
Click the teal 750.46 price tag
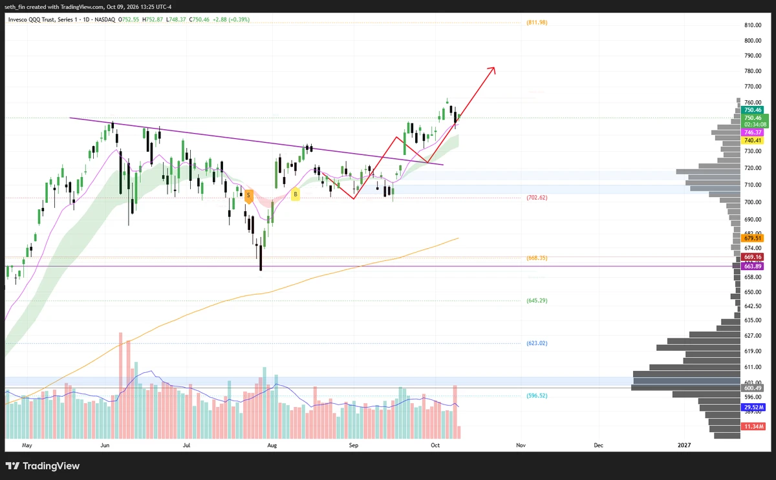click(x=753, y=110)
